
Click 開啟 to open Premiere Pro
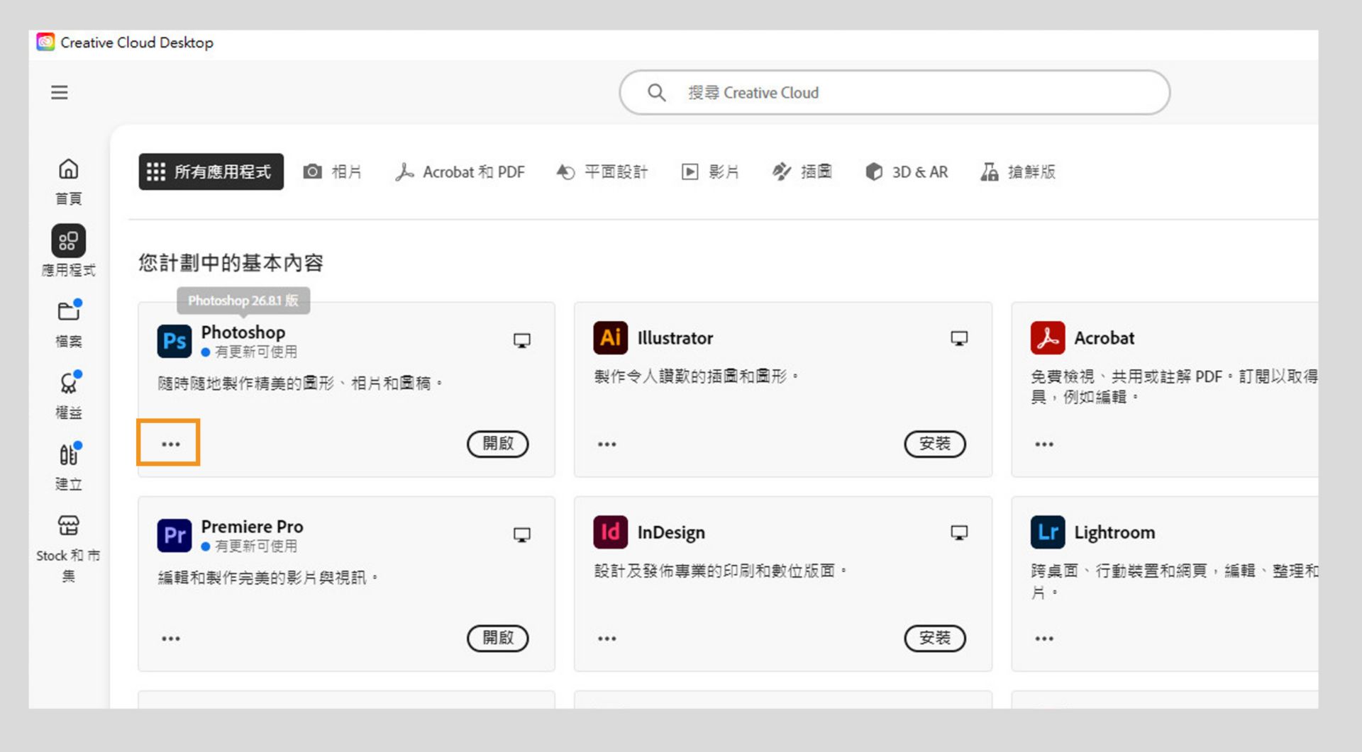click(498, 638)
